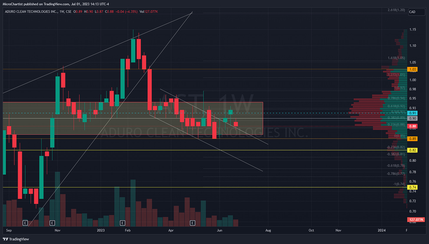Click the 0.618(0.92) Fibonacci label
Screen dimensions: 429x244
[396, 106]
